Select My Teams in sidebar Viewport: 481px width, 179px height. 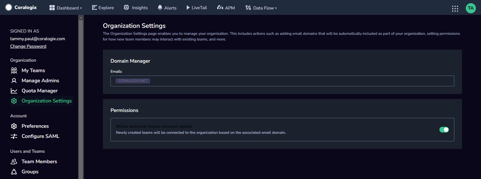pos(33,71)
